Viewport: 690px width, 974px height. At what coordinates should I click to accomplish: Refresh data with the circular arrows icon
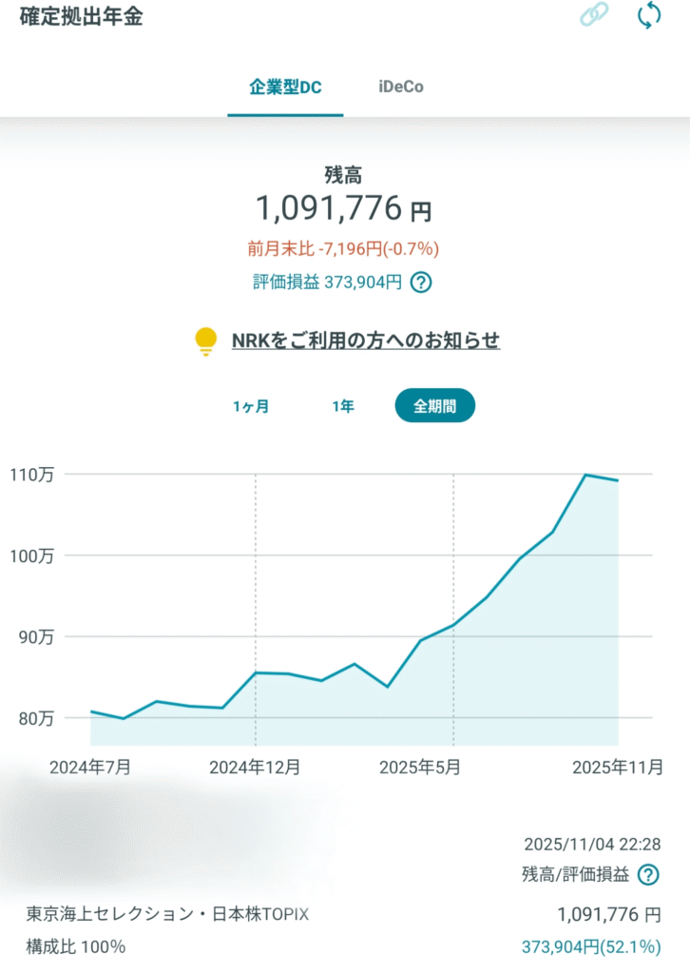click(648, 16)
